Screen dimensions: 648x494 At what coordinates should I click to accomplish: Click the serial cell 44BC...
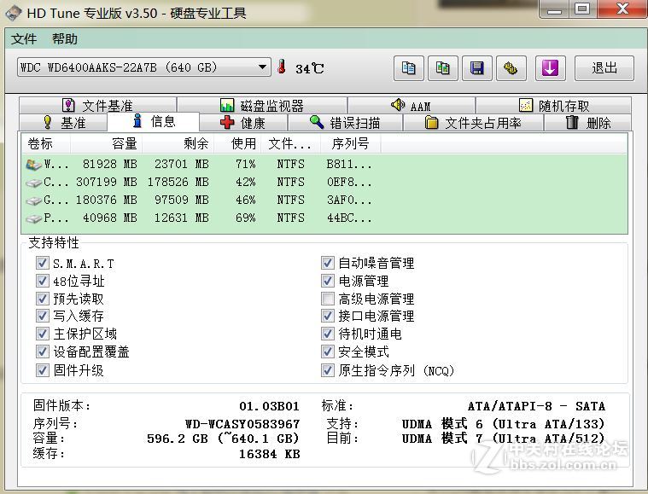(349, 218)
